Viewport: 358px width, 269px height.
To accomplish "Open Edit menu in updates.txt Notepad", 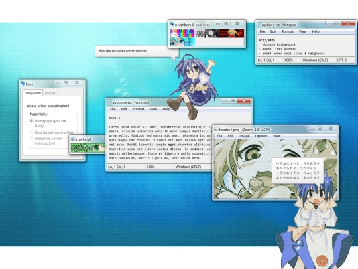I will 273,31.
